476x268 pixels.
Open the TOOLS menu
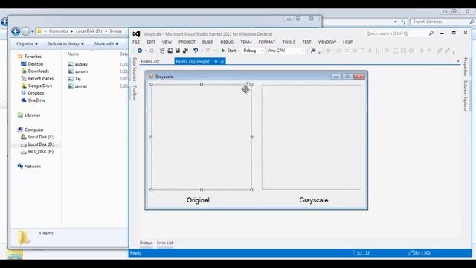click(x=289, y=42)
